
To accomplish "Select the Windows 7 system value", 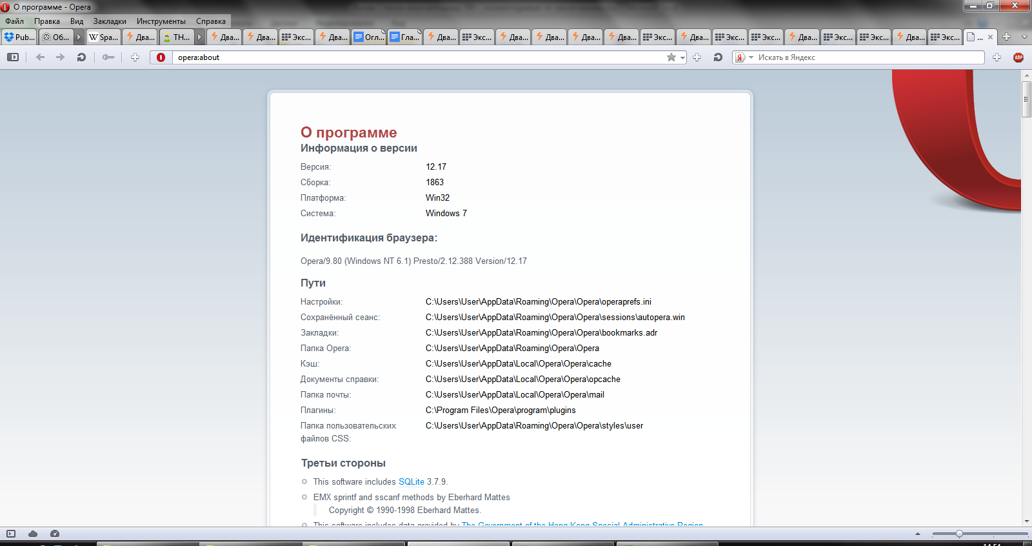I will coord(446,213).
